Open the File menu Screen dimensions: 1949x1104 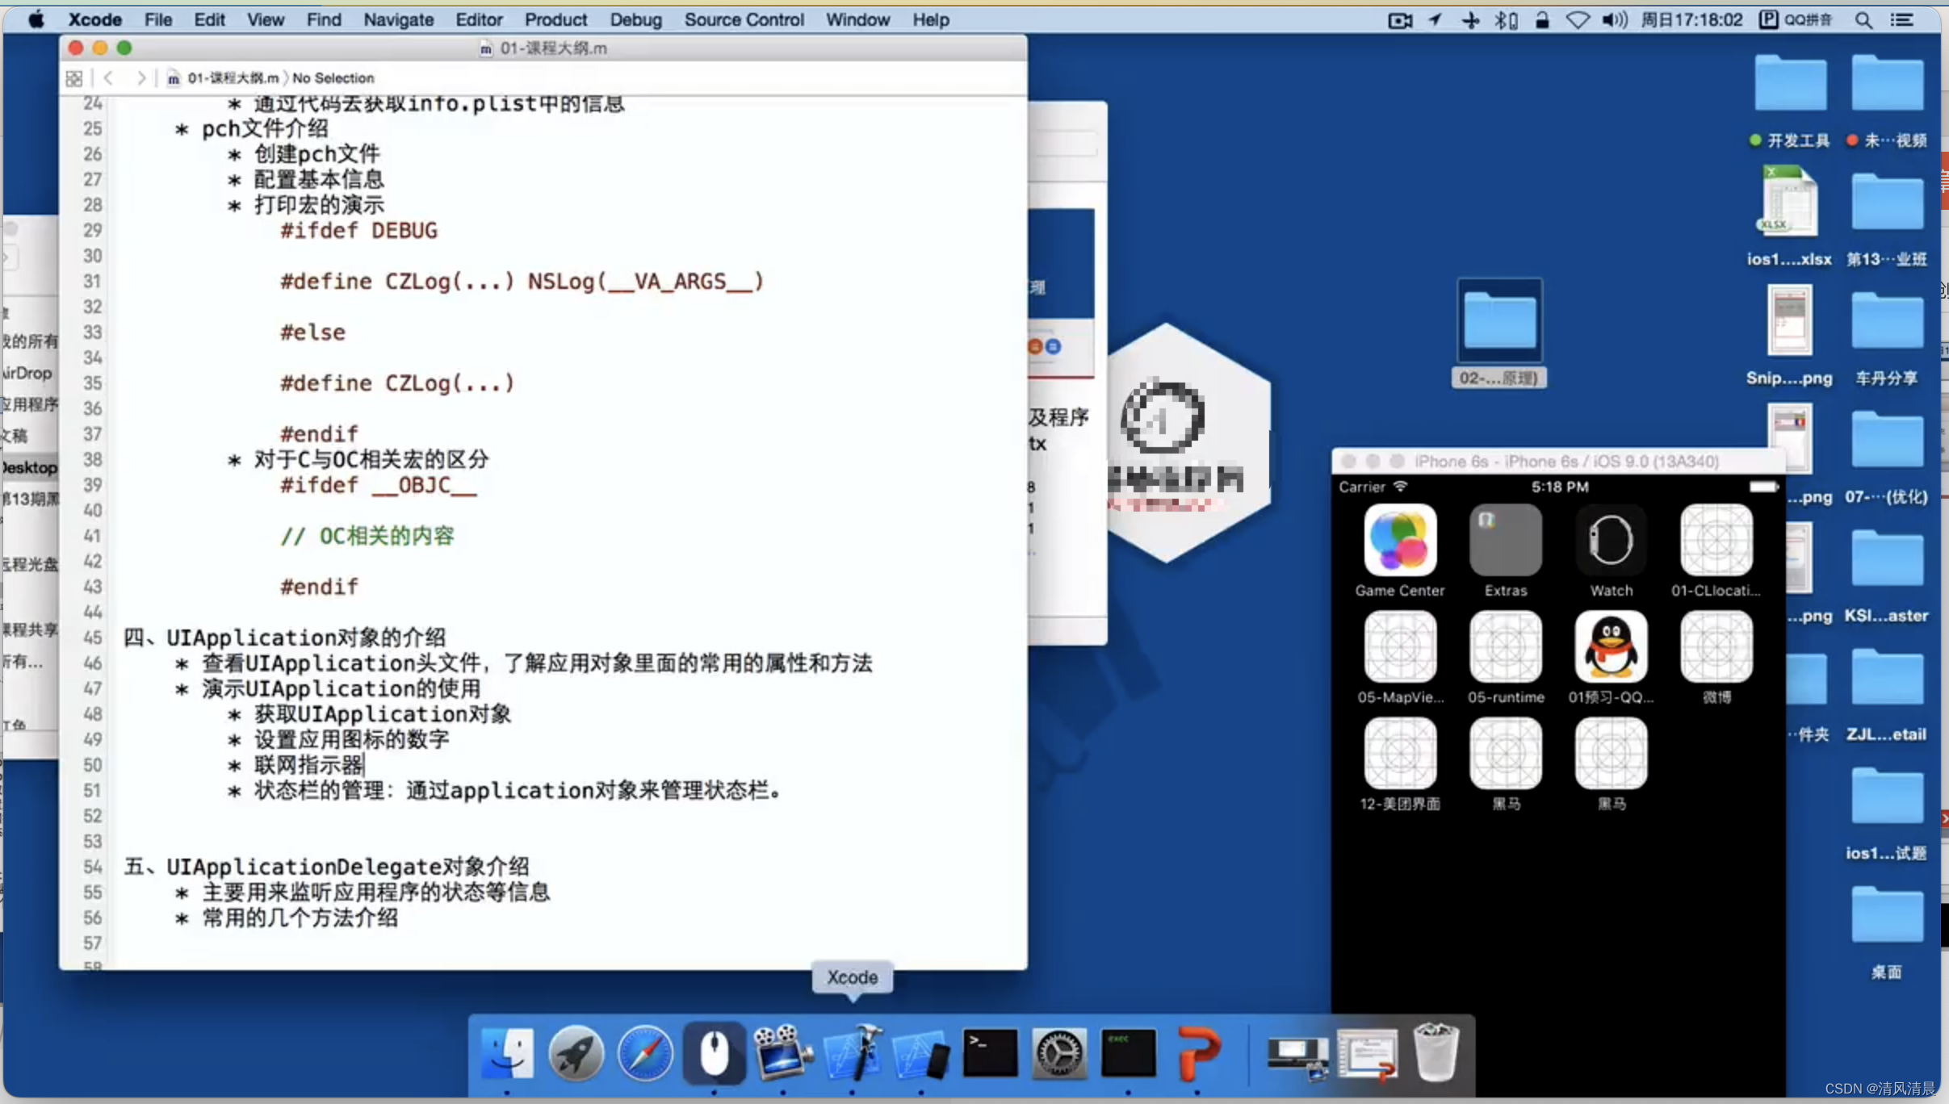point(157,19)
